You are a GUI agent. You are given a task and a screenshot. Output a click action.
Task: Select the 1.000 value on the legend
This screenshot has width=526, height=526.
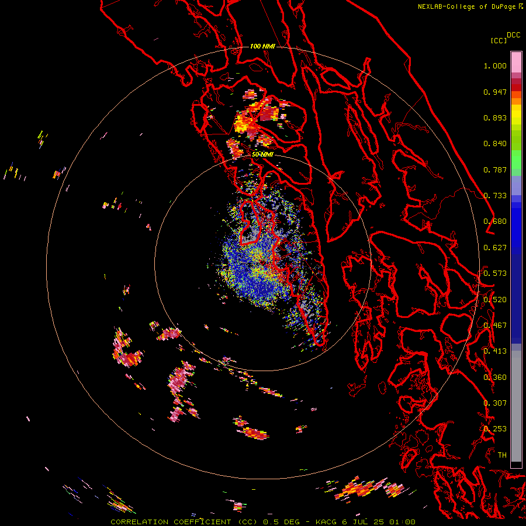click(x=495, y=65)
